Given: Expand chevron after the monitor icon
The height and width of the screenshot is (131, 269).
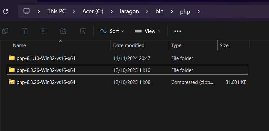Looking at the screenshot, I should click(39, 12).
